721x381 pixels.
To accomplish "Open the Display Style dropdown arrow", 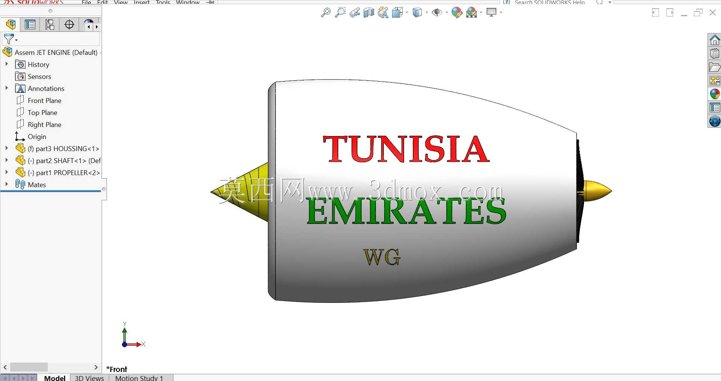I will pyautogui.click(x=426, y=12).
